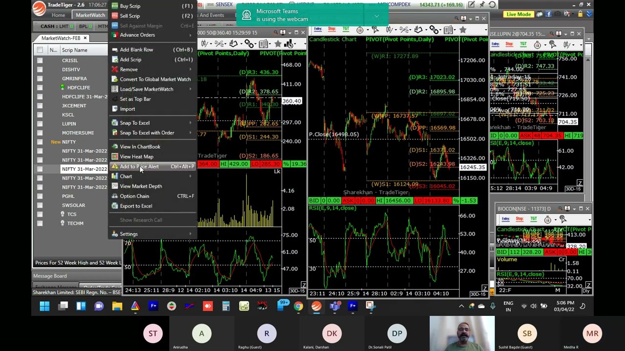Click the Buy Scrip icon in context menu
The image size is (625, 351).
point(115,6)
